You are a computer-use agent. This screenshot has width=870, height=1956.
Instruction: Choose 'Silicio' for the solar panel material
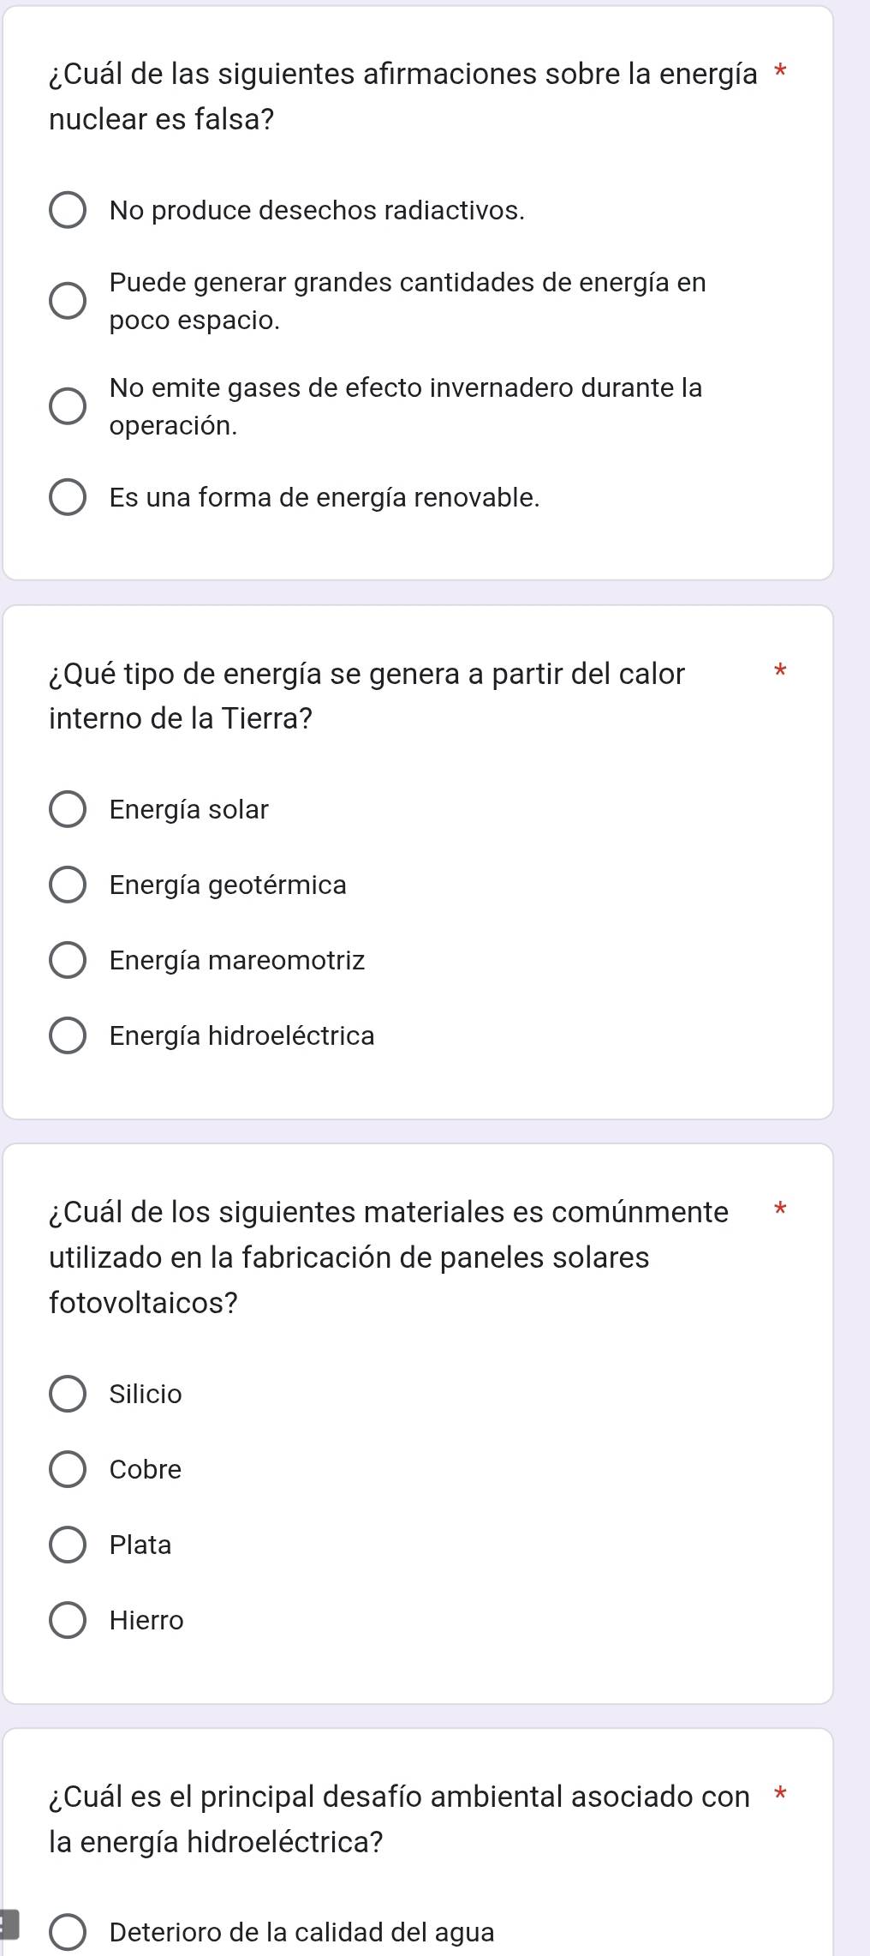pyautogui.click(x=68, y=1395)
